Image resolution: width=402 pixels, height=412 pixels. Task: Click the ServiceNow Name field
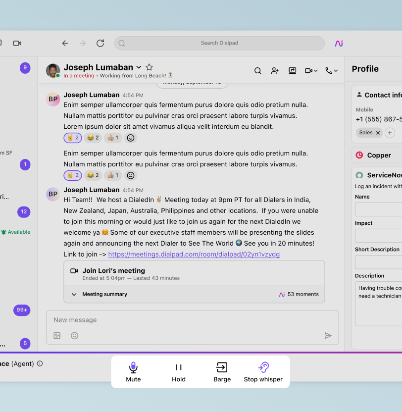378,209
